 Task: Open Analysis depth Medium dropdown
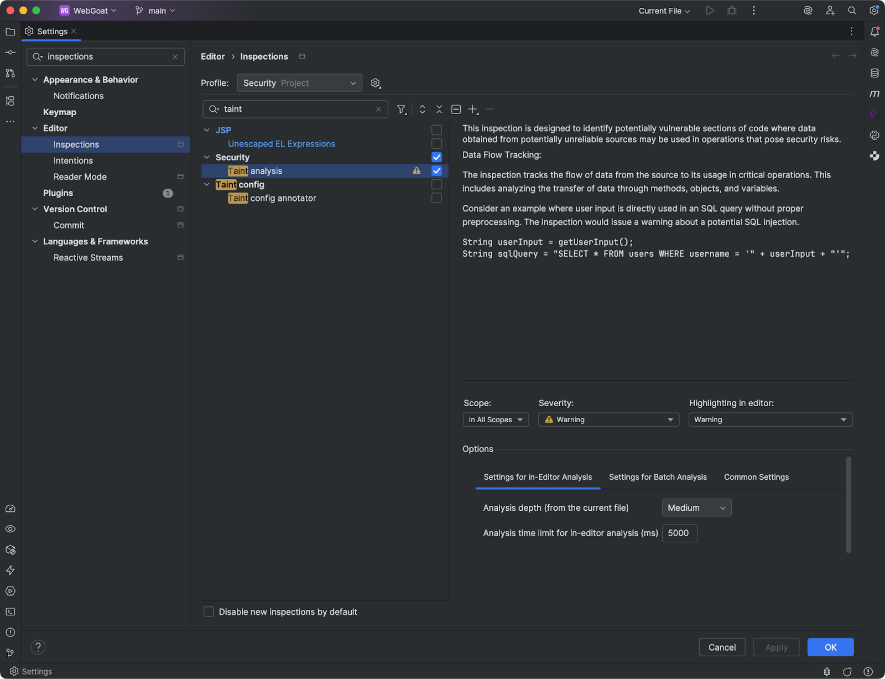pos(696,507)
